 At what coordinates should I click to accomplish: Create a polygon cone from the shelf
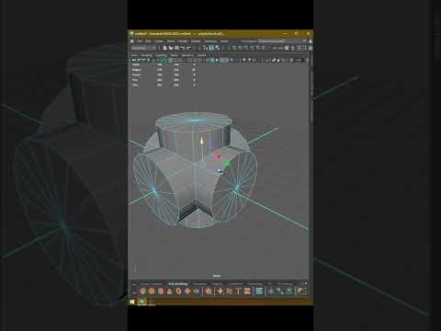[x=169, y=291]
